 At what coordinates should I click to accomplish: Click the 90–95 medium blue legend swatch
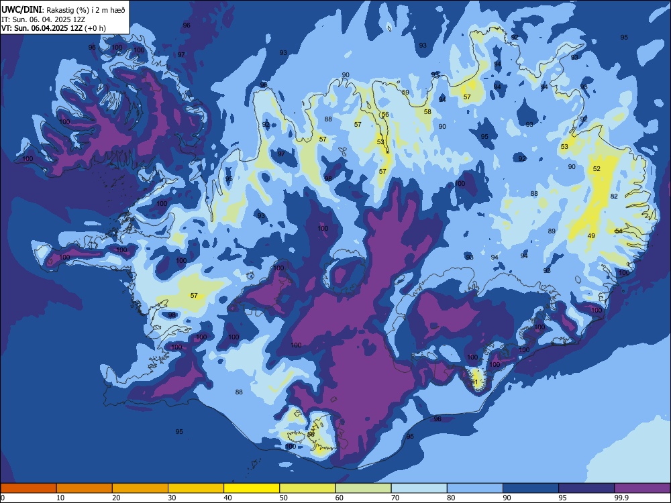(531, 488)
